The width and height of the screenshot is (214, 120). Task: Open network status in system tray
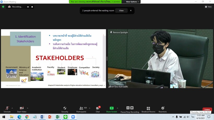(x=185, y=117)
